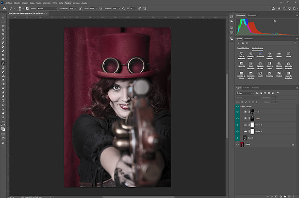Filter layers by text type icon
The height and width of the screenshot is (198, 299).
point(265,93)
